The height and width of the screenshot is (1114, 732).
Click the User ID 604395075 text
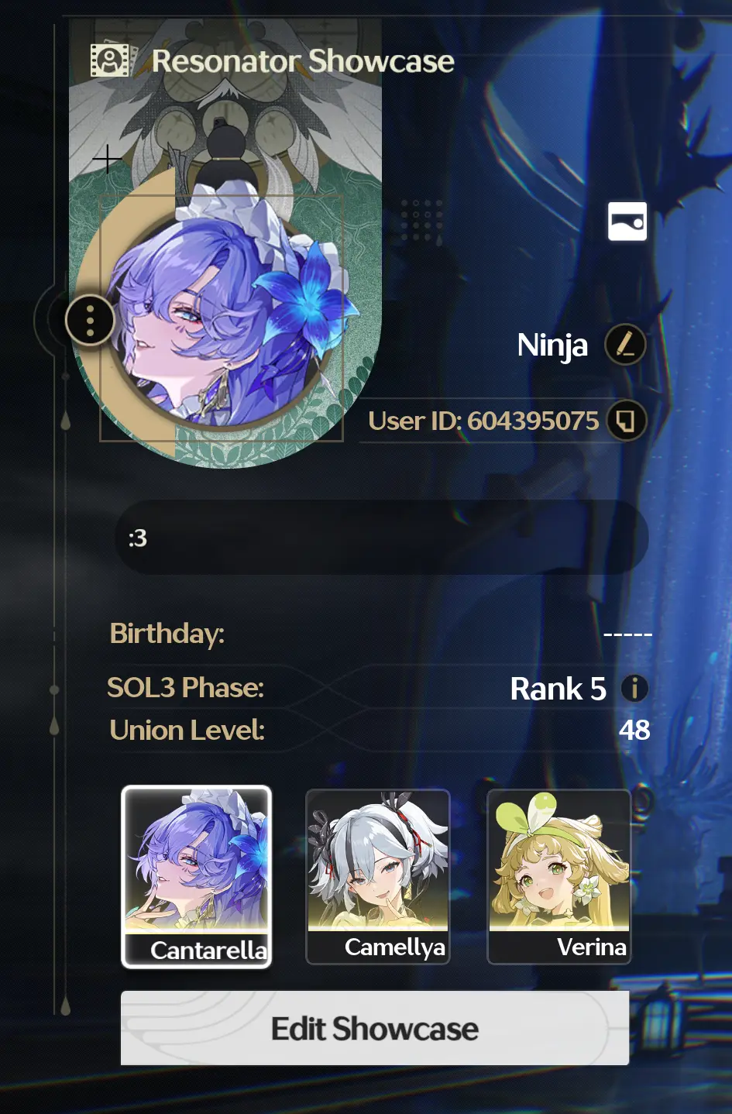pos(483,421)
